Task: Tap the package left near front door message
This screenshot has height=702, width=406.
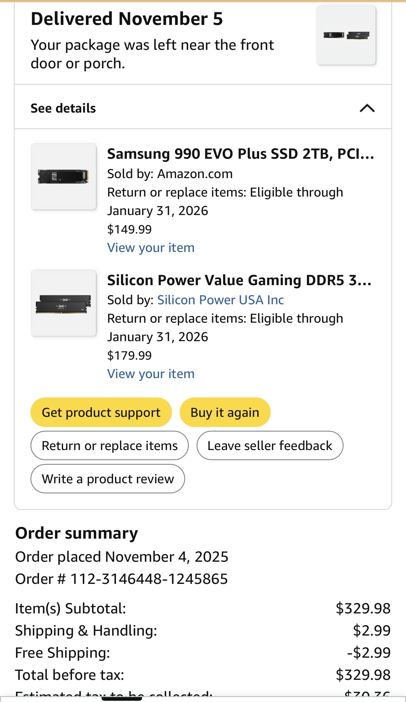Action: [152, 54]
